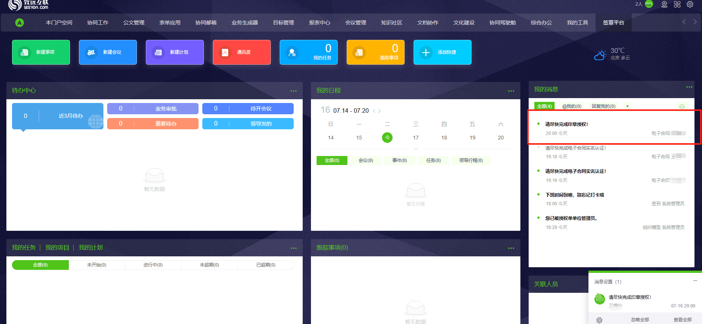This screenshot has width=702, height=324.
Task: Open the four-squares apps icon
Action: [x=677, y=4]
